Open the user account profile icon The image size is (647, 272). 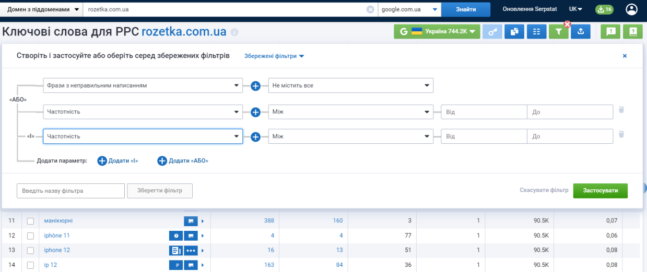pyautogui.click(x=631, y=9)
